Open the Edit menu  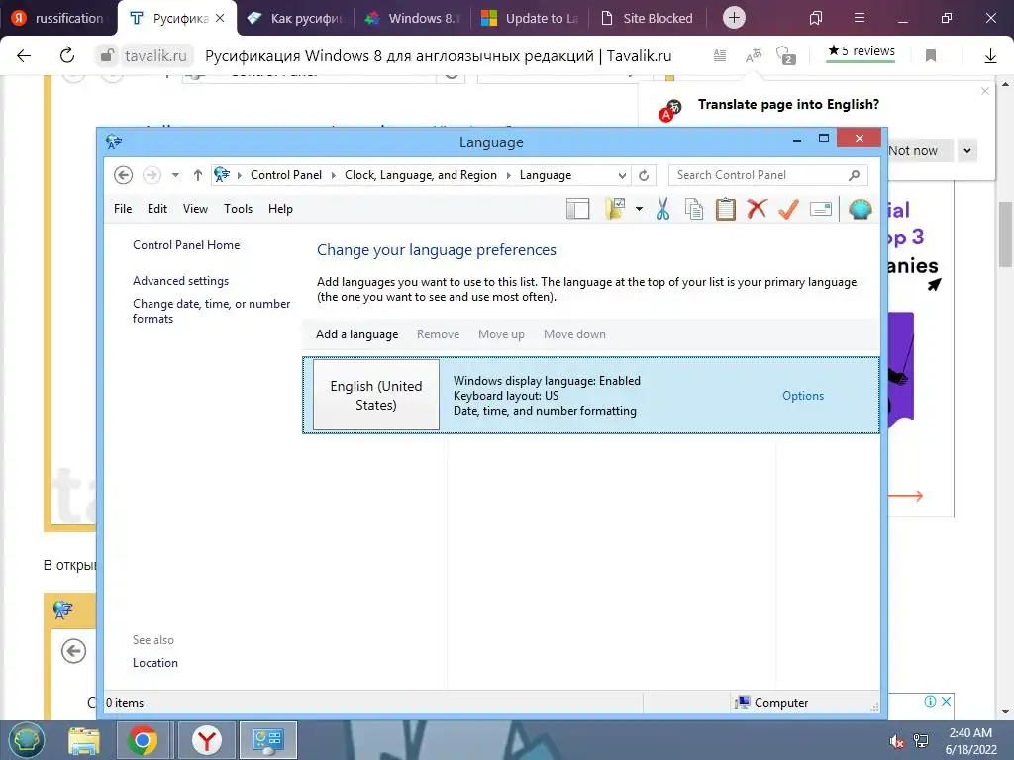click(x=157, y=209)
